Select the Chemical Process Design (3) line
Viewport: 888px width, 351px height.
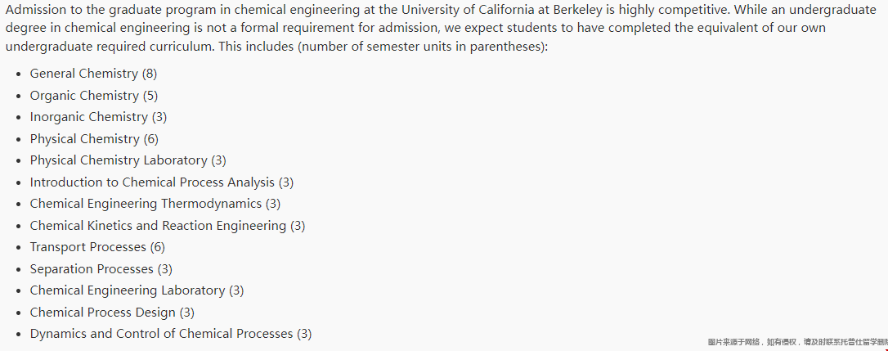point(112,313)
